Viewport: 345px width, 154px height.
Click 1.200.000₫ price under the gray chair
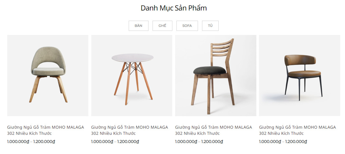click(44, 141)
